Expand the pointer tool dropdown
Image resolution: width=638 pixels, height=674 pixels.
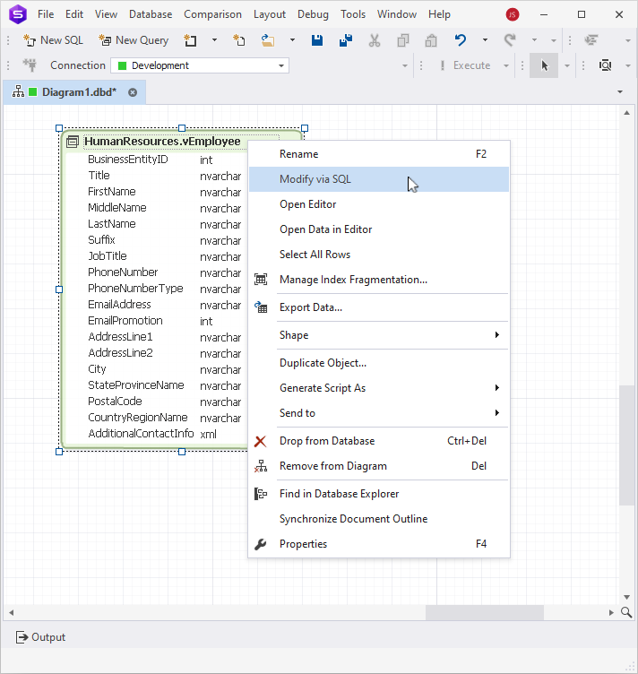pyautogui.click(x=566, y=65)
